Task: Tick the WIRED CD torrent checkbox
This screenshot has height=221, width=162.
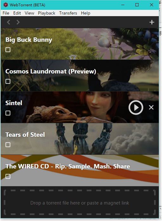Action: pyautogui.click(x=8, y=176)
